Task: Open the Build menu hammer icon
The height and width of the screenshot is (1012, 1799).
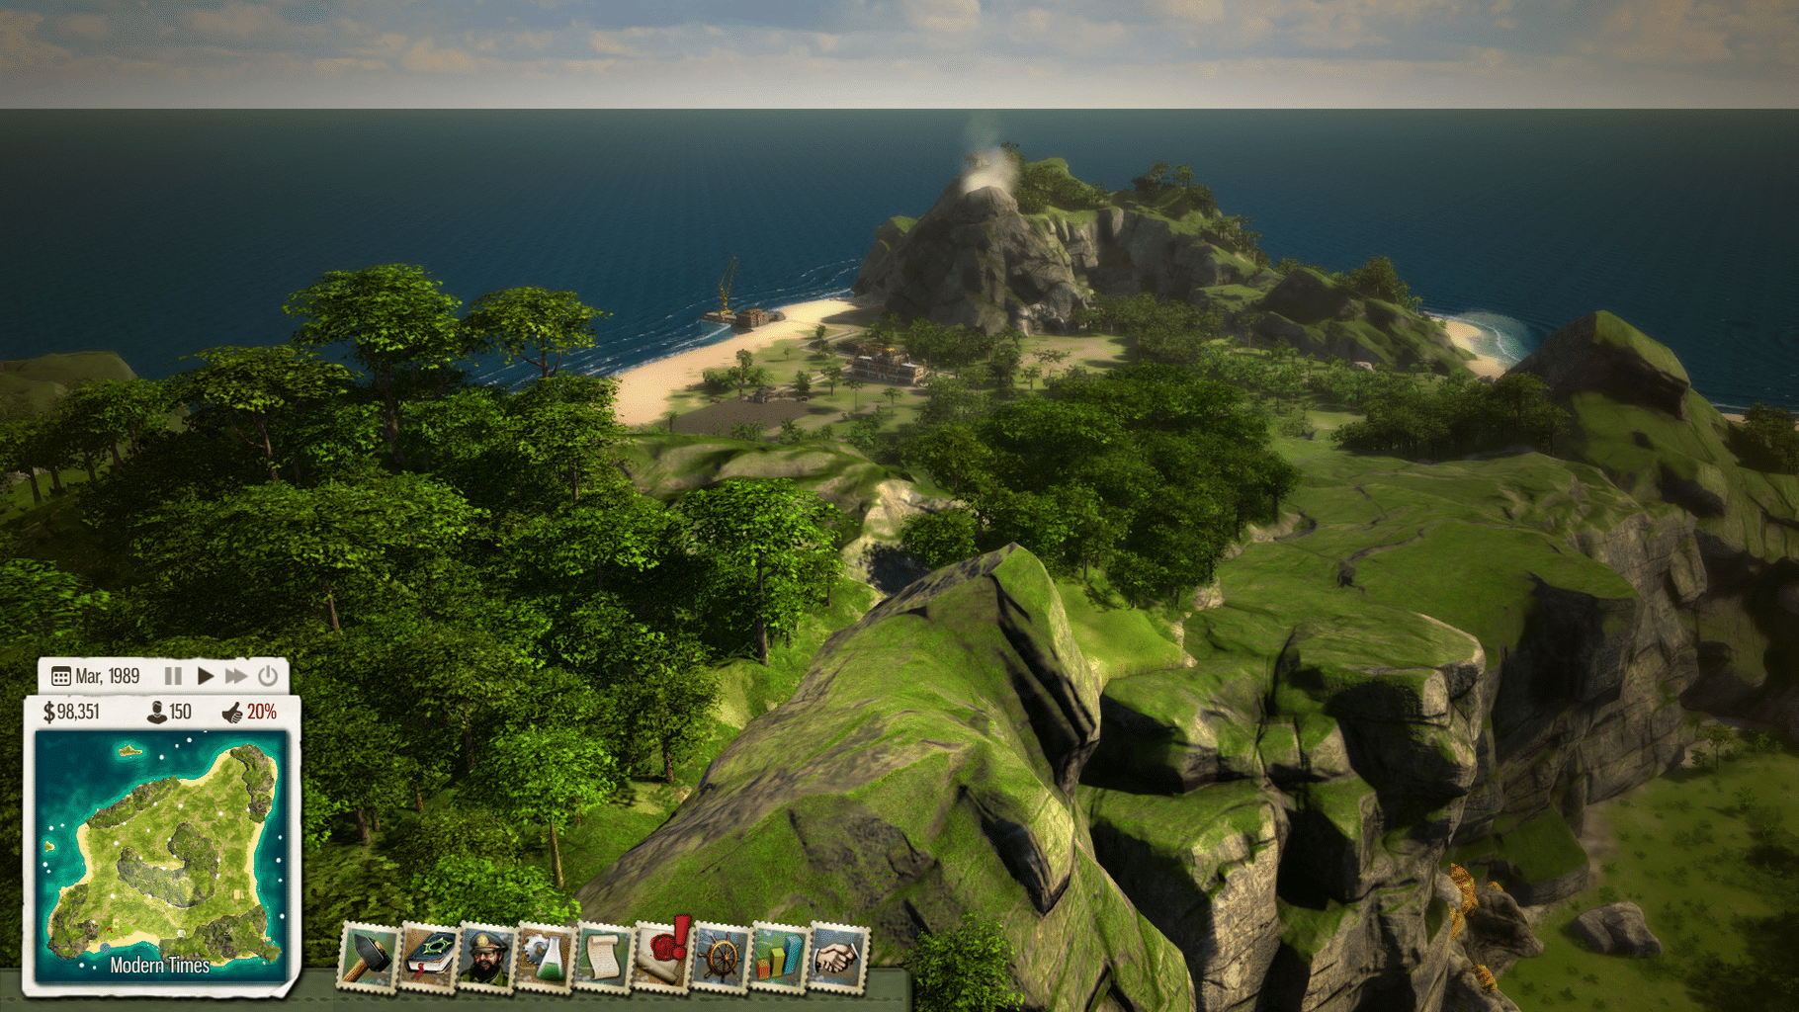Action: click(367, 957)
